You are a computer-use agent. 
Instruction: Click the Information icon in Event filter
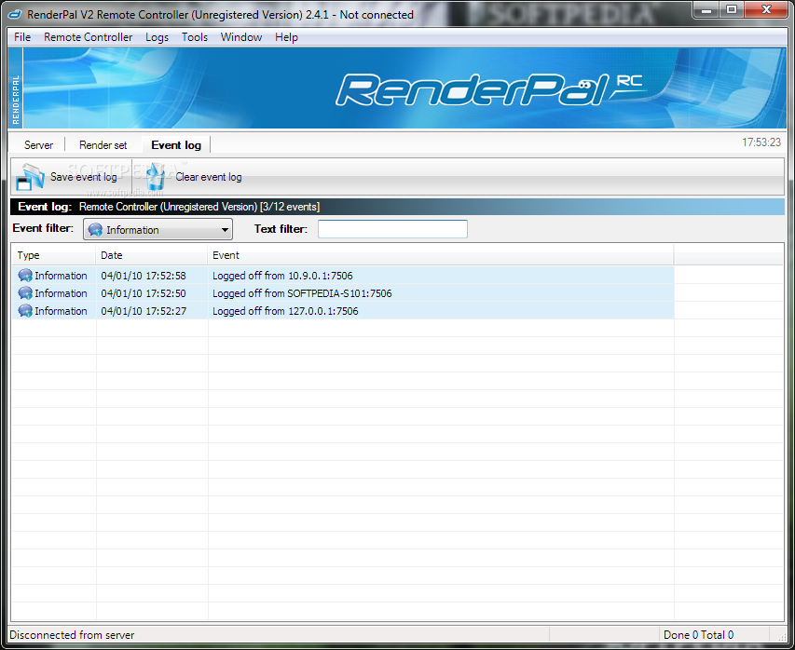click(x=95, y=229)
